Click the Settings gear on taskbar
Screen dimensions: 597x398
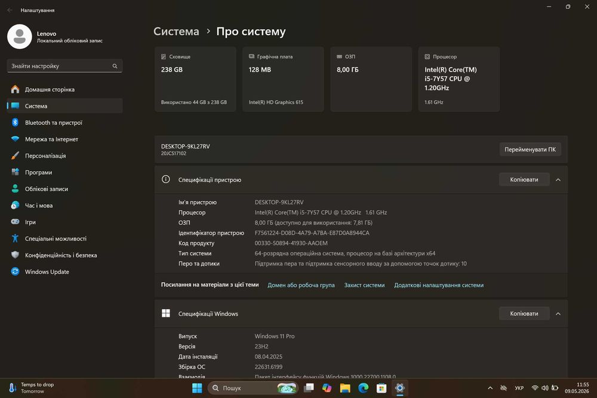400,388
